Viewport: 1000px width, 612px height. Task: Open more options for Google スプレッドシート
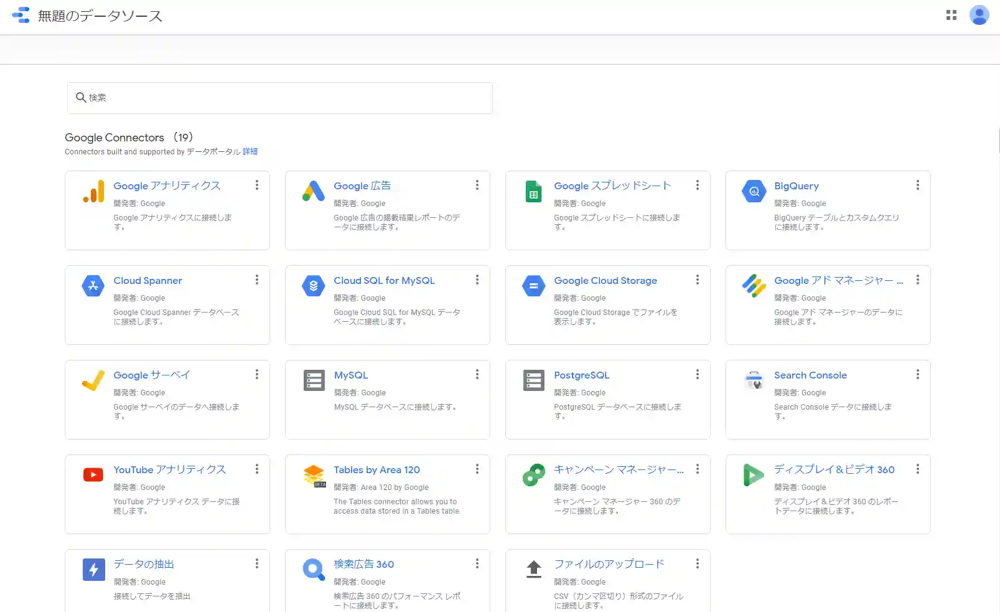[697, 186]
